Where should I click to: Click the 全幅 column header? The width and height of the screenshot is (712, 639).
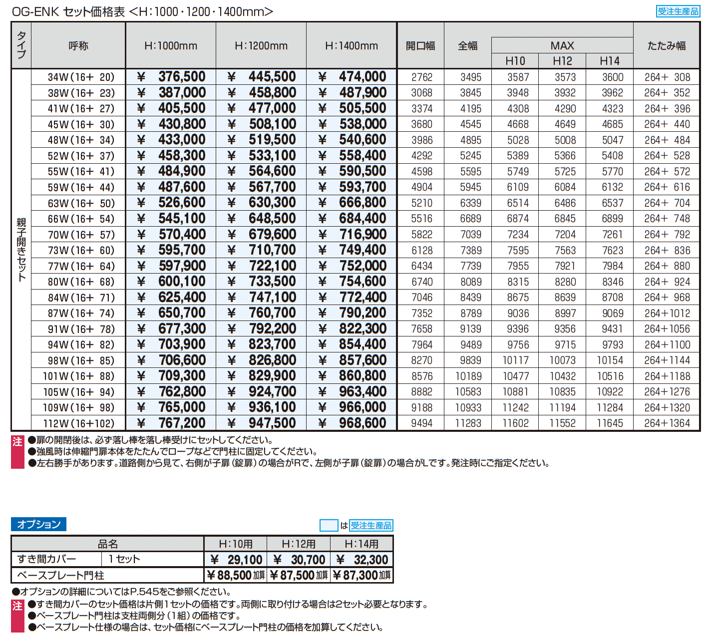coord(468,46)
